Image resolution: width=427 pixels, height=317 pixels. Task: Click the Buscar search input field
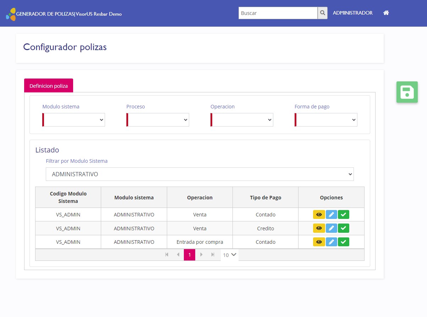click(278, 13)
